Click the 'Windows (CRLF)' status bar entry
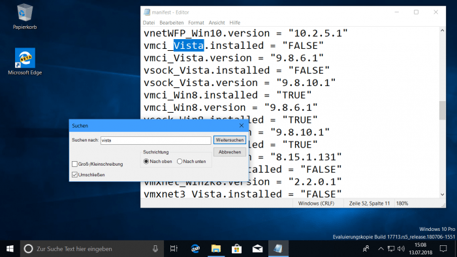The height and width of the screenshot is (257, 457). [316, 204]
